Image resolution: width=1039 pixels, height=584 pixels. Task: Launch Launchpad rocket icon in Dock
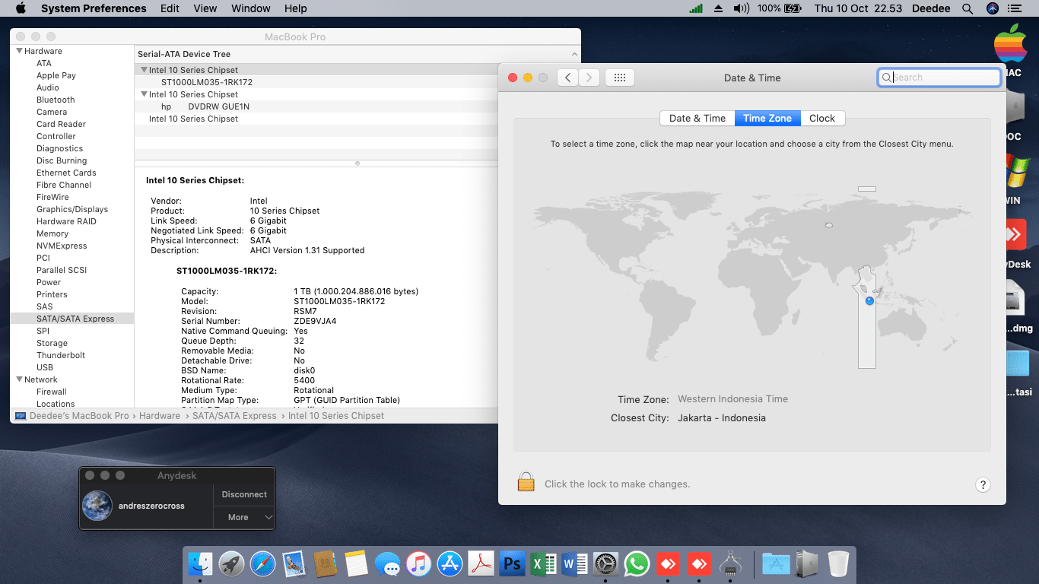click(231, 563)
